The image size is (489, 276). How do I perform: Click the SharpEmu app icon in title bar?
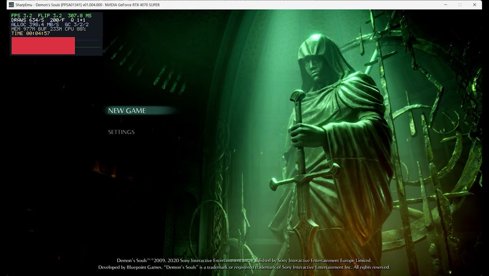coord(11,5)
